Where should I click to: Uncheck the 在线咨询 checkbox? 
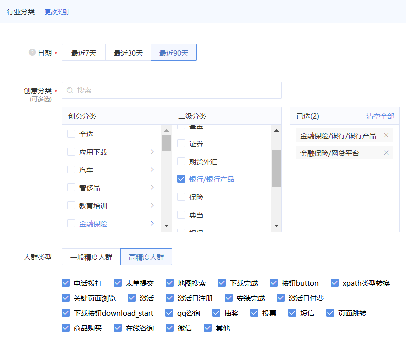[118, 328]
